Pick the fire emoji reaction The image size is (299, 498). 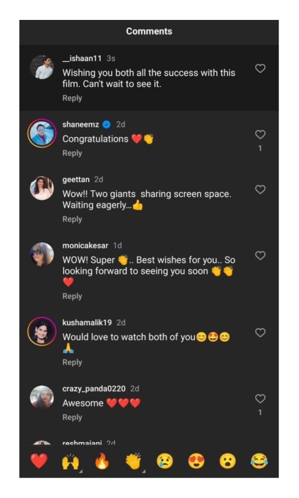pos(102,462)
